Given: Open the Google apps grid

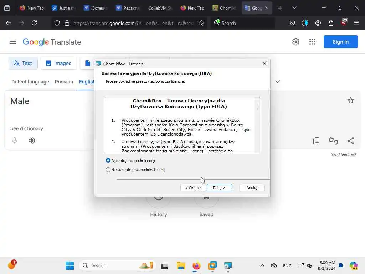Looking at the screenshot, I should click(x=312, y=42).
